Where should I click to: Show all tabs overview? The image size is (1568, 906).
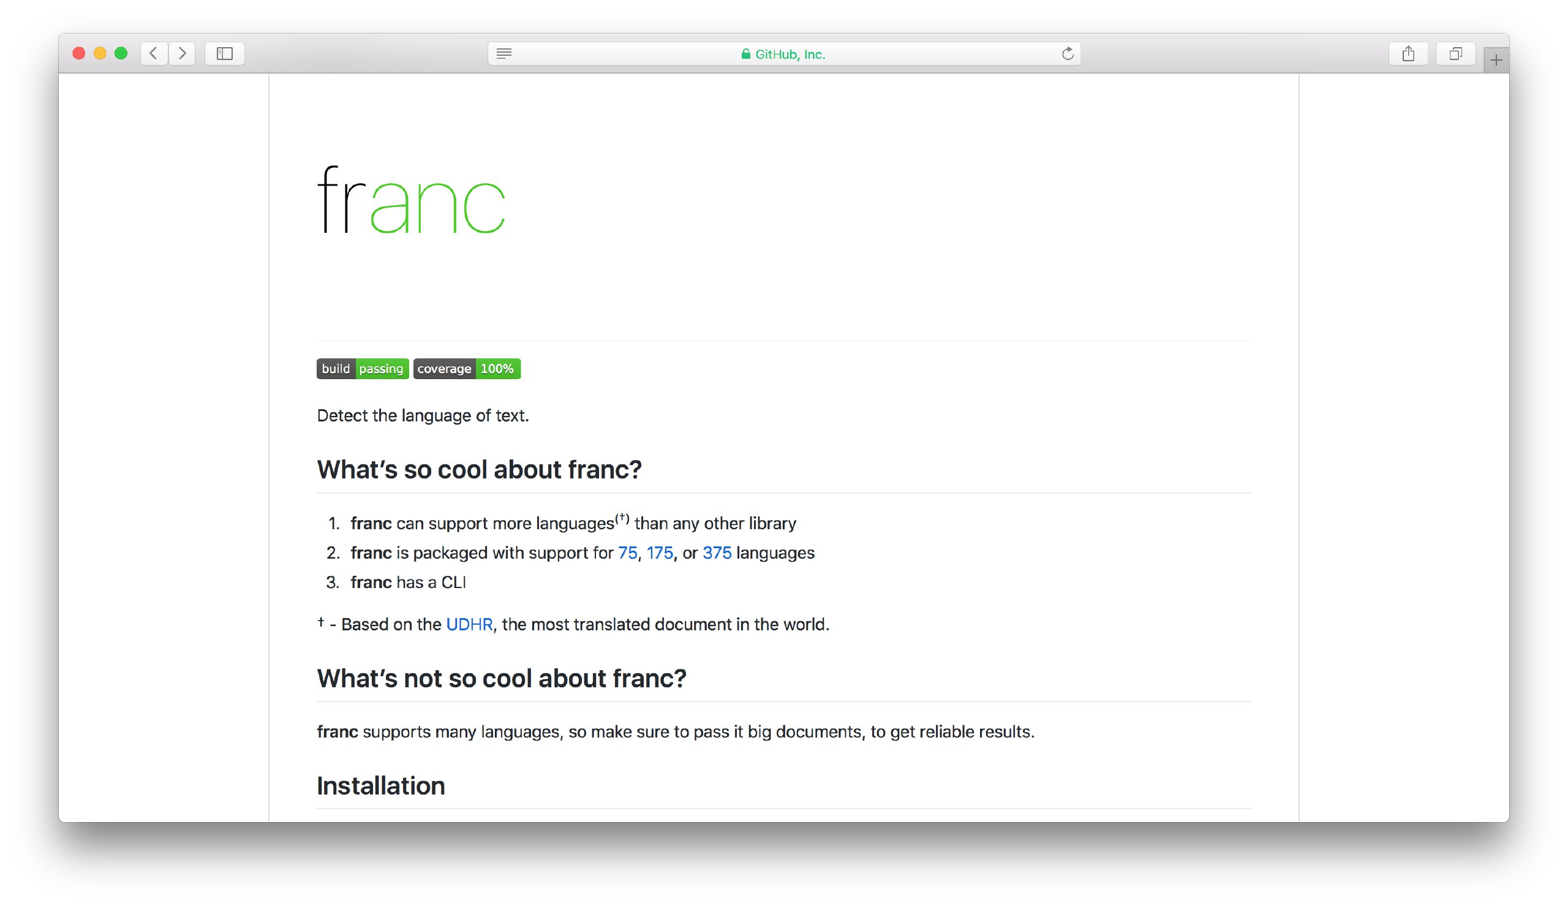(1455, 53)
